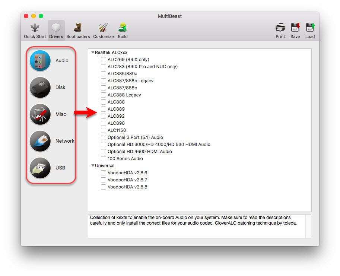Screen dimensions: 340x276
Task: Tick the ALC887/888b checkbox
Action: 104,88
